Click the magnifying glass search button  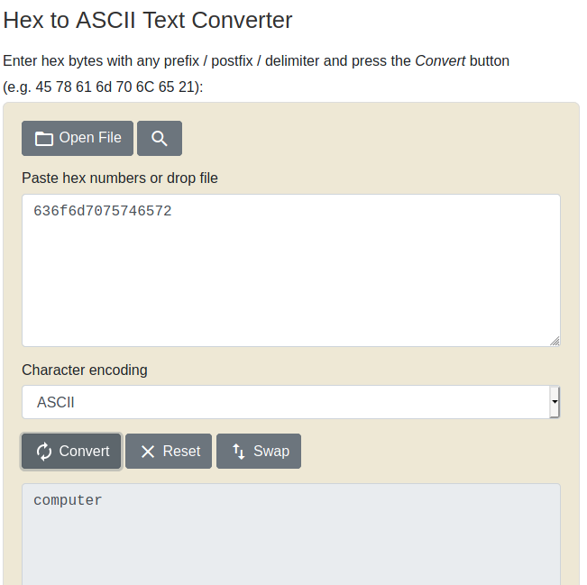[160, 138]
